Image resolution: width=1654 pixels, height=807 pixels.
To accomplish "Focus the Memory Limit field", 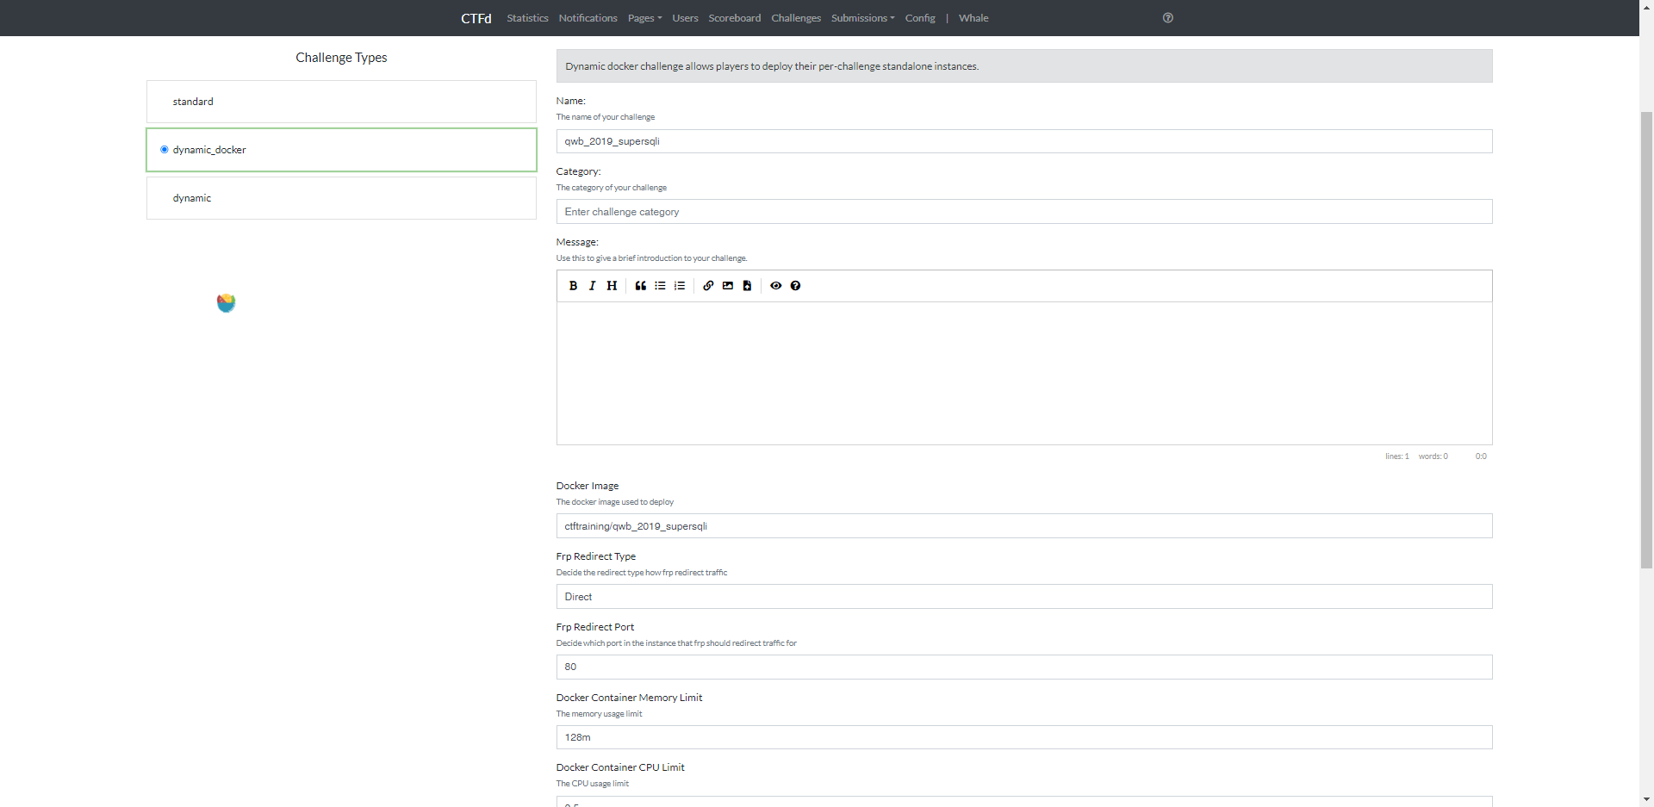I will click(x=1024, y=737).
